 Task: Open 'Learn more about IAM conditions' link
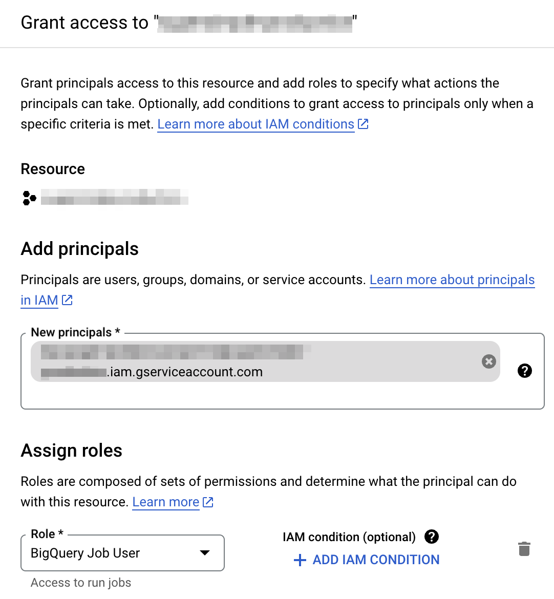[x=255, y=124]
